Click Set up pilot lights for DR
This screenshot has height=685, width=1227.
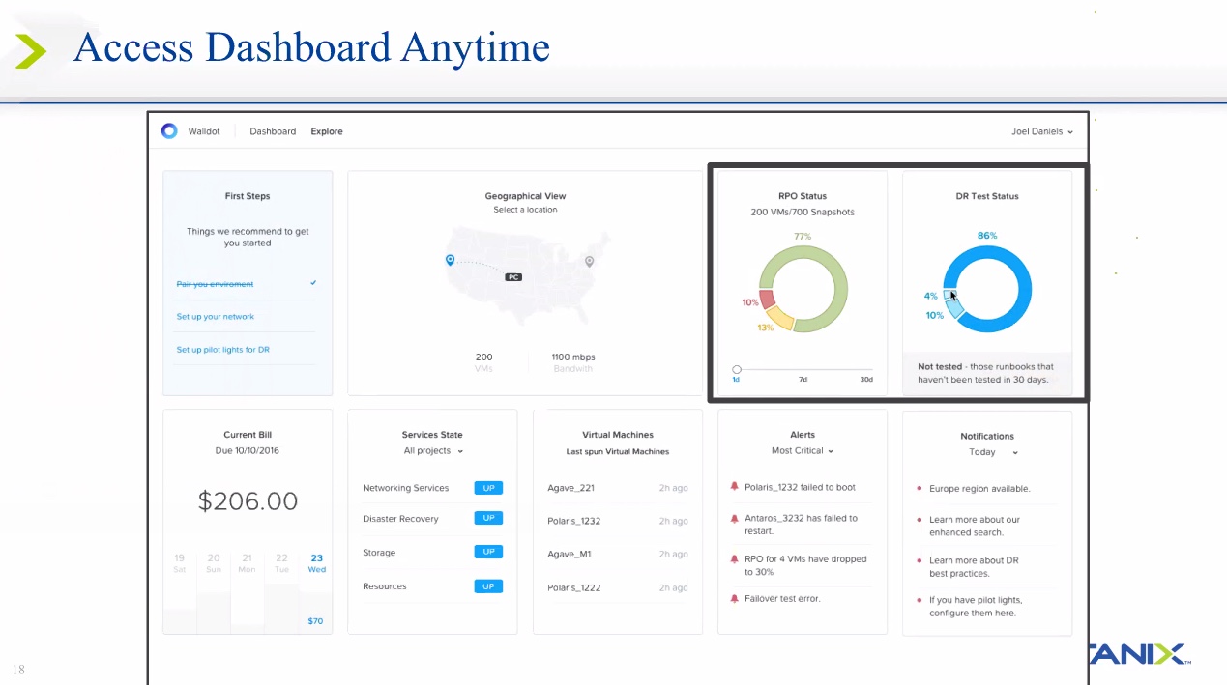[222, 350]
